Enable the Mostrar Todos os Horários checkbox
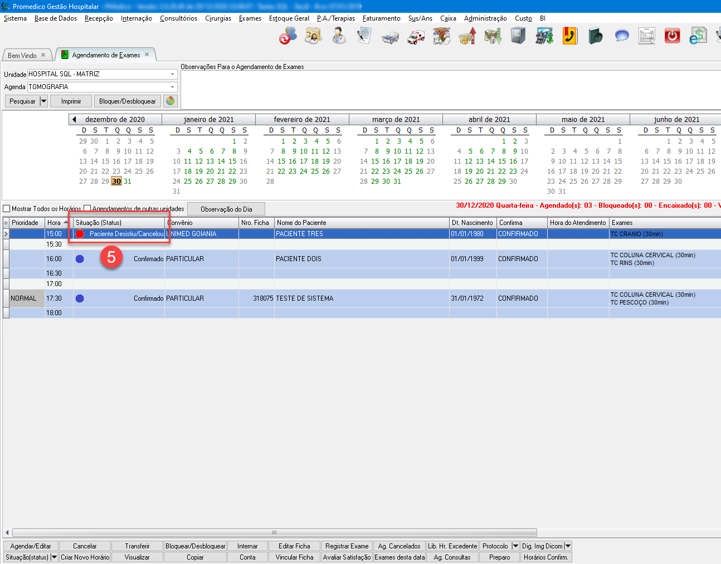The width and height of the screenshot is (721, 564). 7,209
